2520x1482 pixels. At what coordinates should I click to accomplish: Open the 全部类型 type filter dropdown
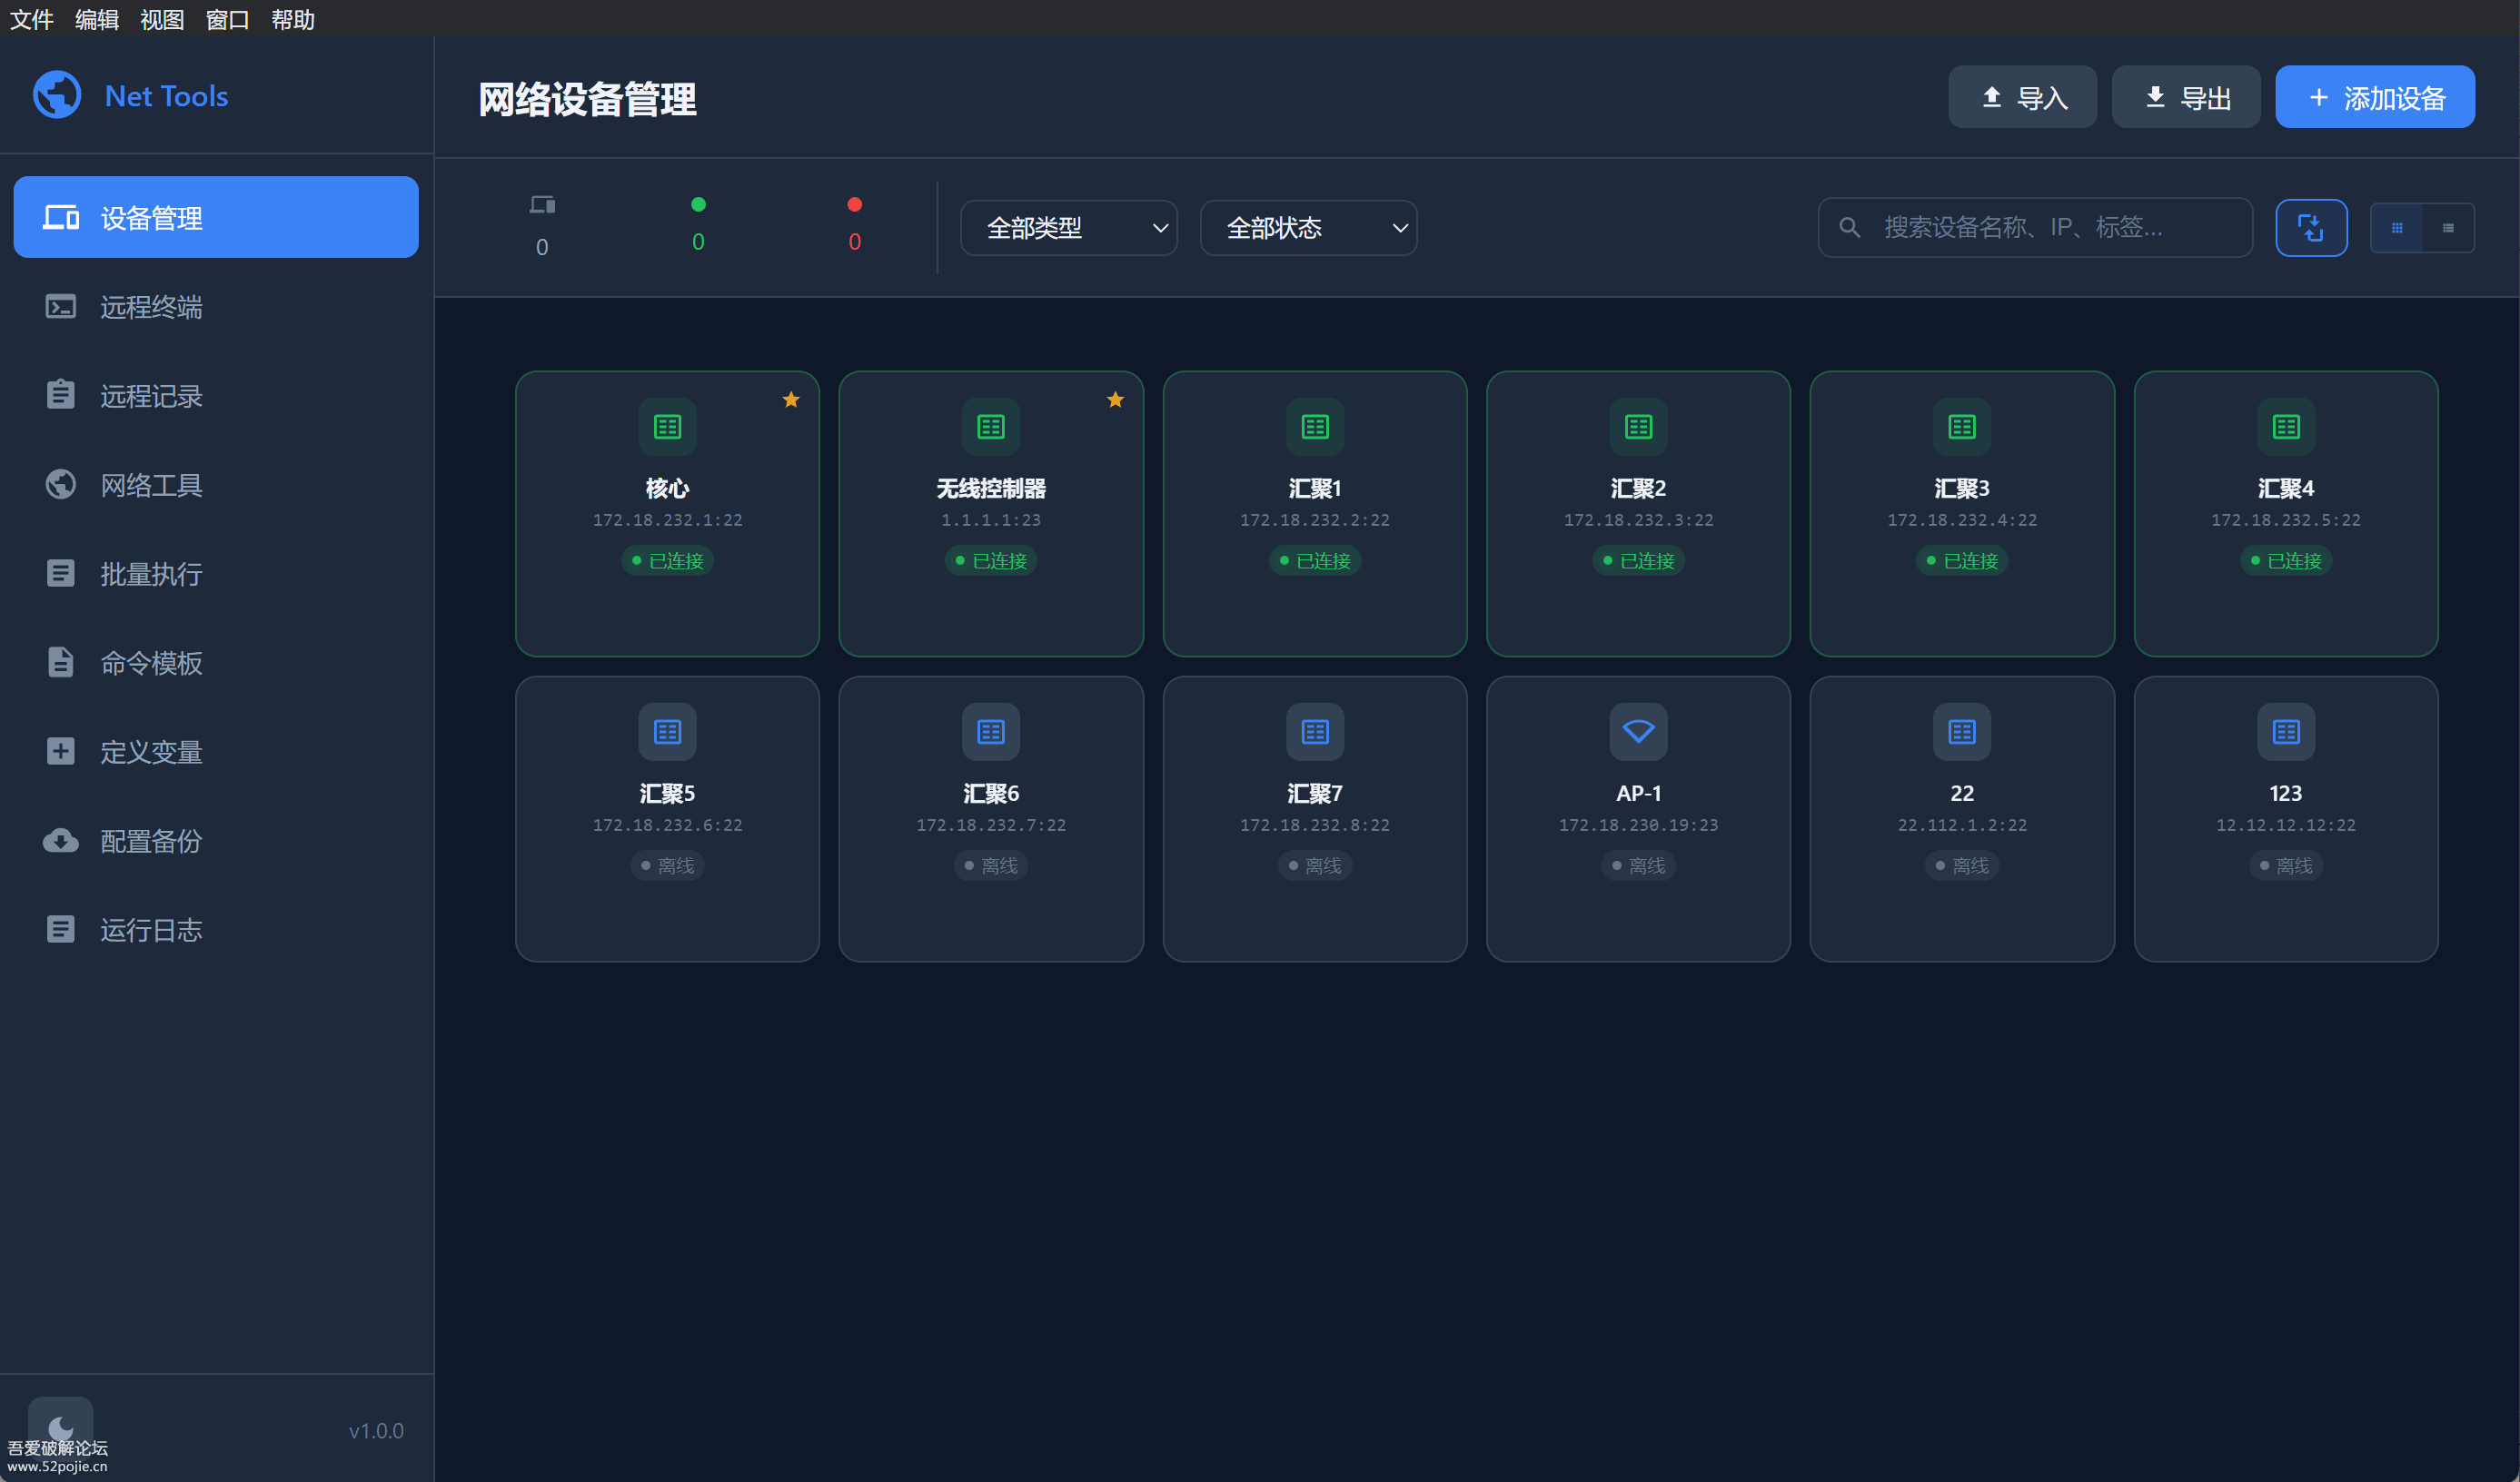[x=1068, y=228]
